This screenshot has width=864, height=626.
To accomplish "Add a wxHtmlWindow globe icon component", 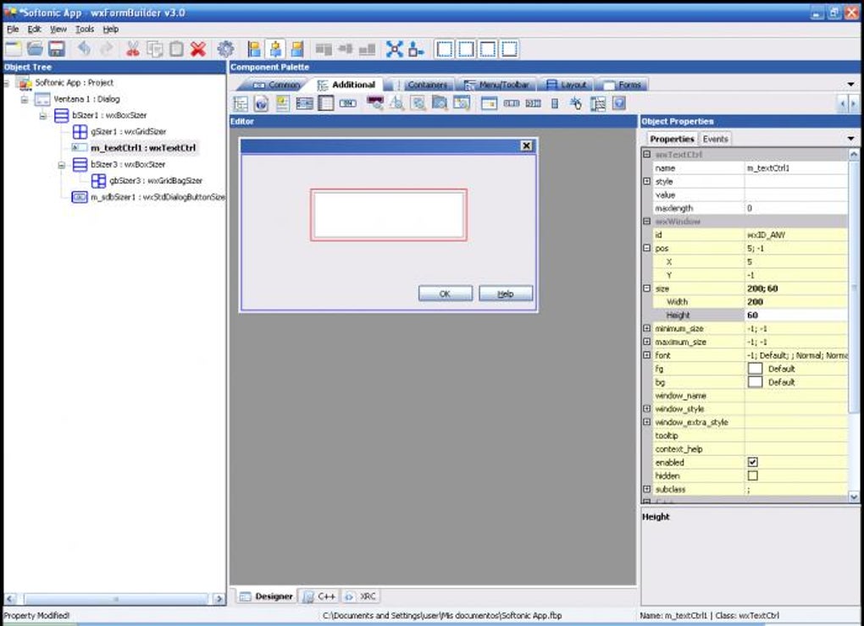I will click(x=261, y=103).
